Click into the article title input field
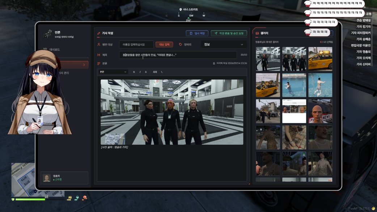 (178, 55)
